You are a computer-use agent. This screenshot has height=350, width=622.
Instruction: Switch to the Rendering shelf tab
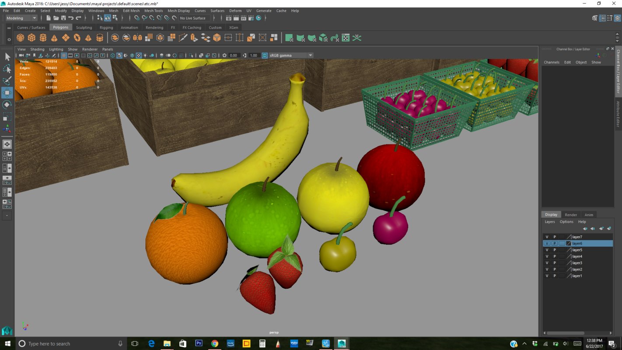pos(154,27)
